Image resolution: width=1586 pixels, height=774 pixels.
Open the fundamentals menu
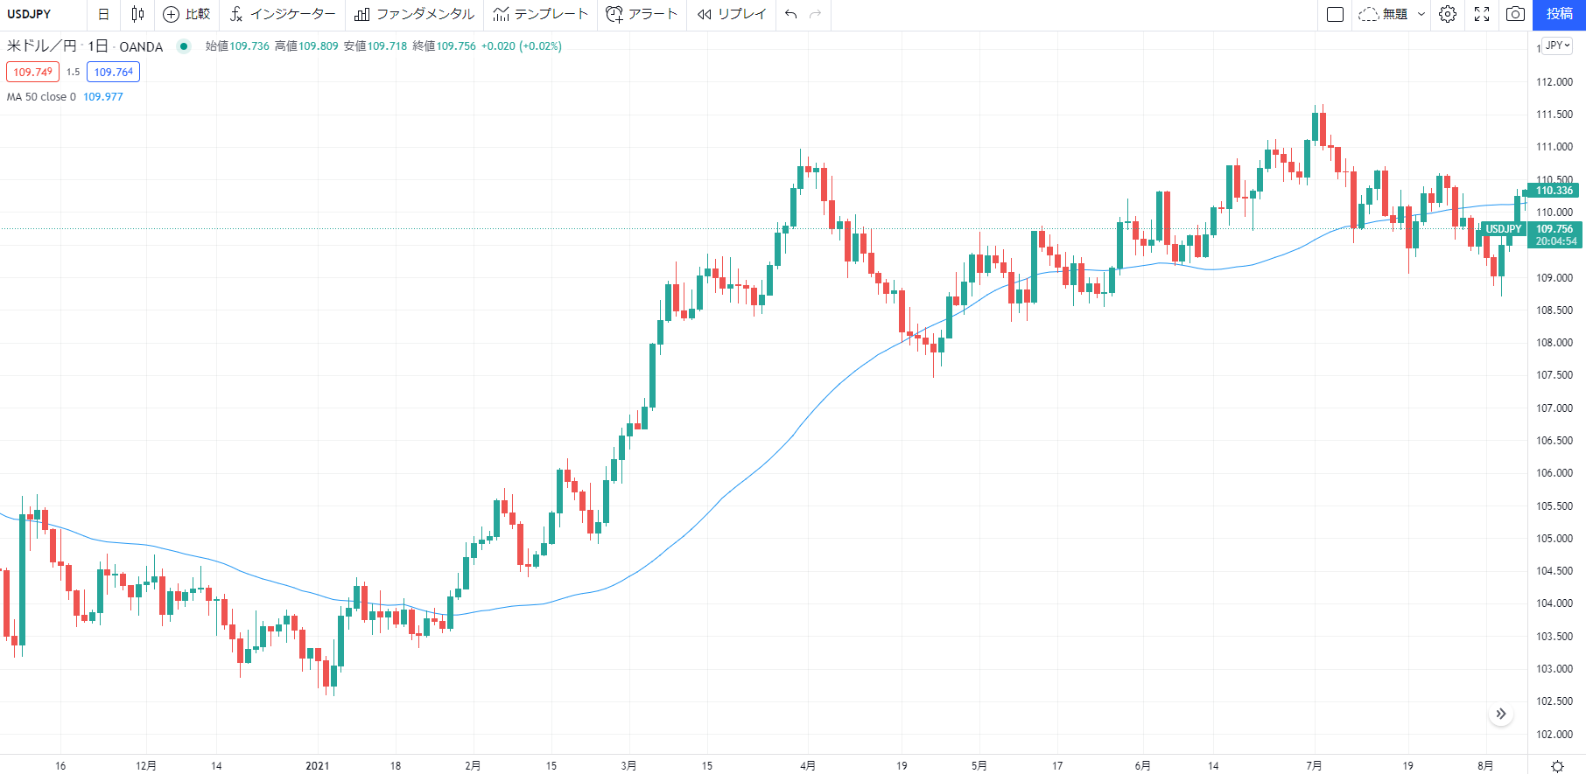coord(414,14)
